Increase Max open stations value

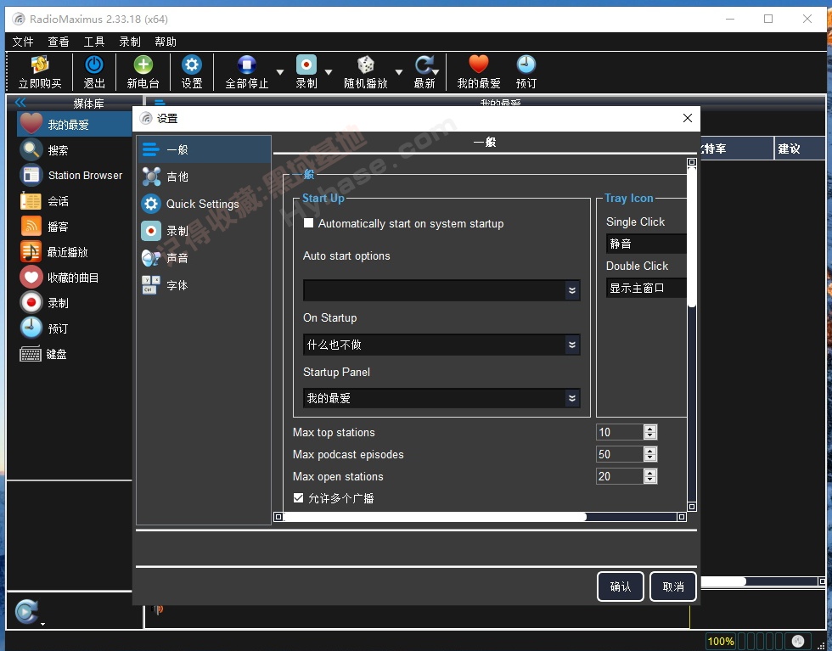click(650, 473)
